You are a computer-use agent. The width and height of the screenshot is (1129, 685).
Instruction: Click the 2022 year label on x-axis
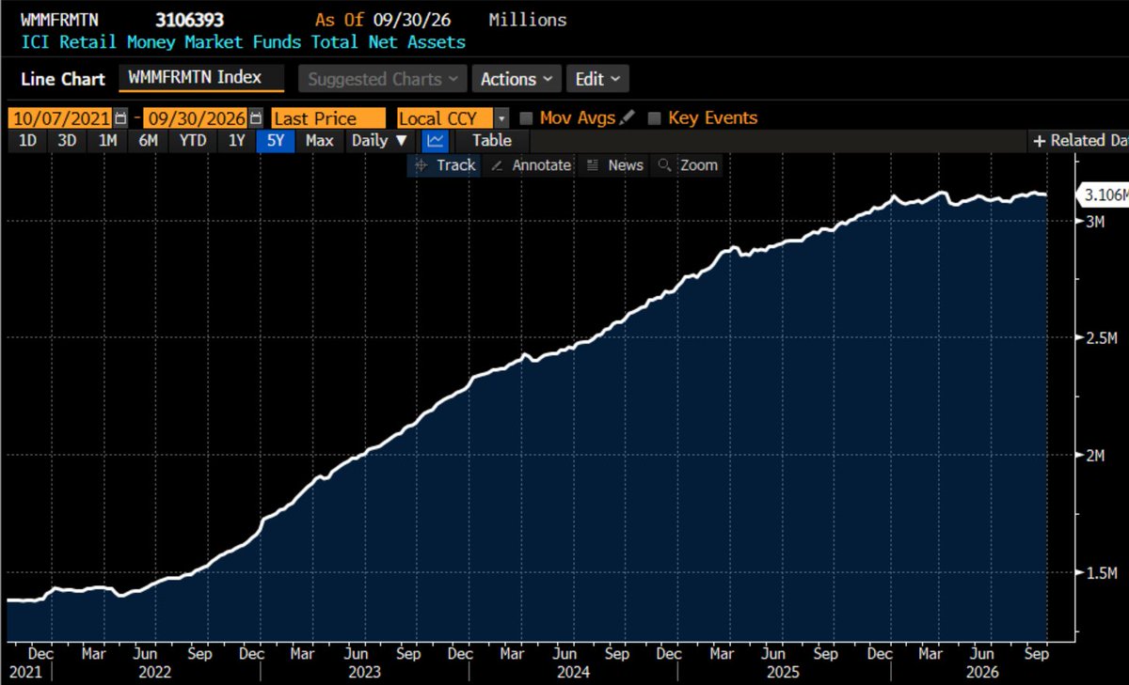pos(156,673)
